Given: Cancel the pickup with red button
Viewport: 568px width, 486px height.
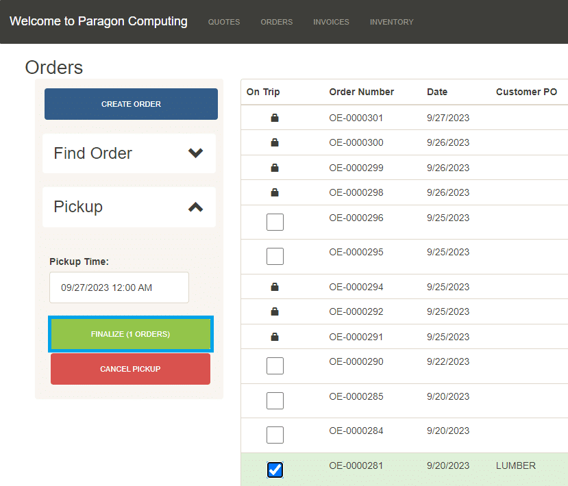Looking at the screenshot, I should pyautogui.click(x=130, y=369).
